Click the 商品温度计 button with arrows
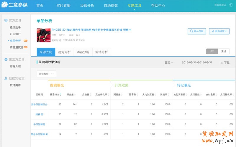The width and height of the screenshot is (236, 147). [x=219, y=31]
